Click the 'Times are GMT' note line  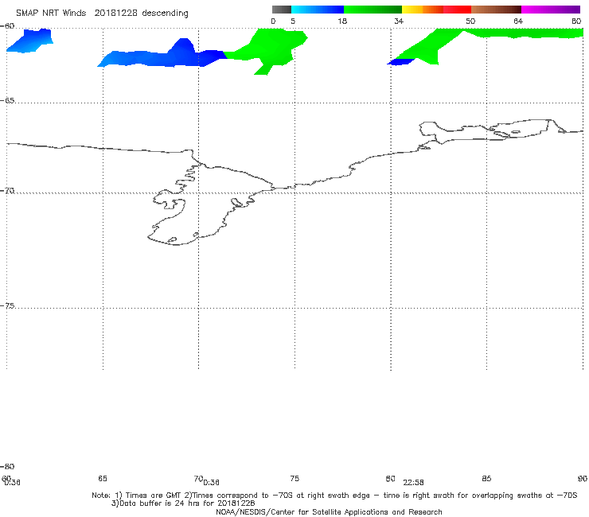[334, 496]
